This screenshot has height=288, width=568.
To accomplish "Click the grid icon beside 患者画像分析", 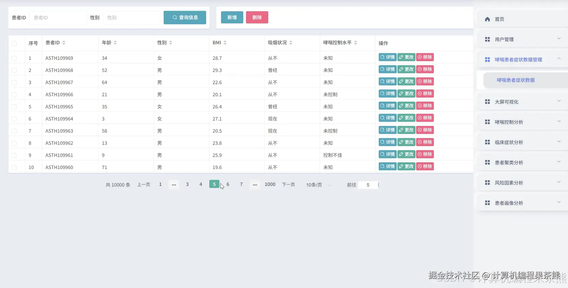I will click(487, 203).
